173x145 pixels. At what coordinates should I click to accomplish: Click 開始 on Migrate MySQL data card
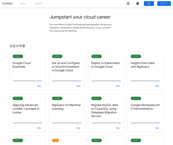pyautogui.click(x=118, y=128)
